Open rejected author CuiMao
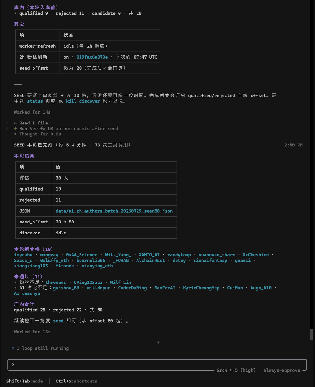Image resolution: width=315 pixels, height=387 pixels. [235, 288]
